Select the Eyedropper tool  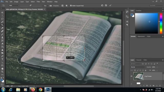[x=2, y=28]
